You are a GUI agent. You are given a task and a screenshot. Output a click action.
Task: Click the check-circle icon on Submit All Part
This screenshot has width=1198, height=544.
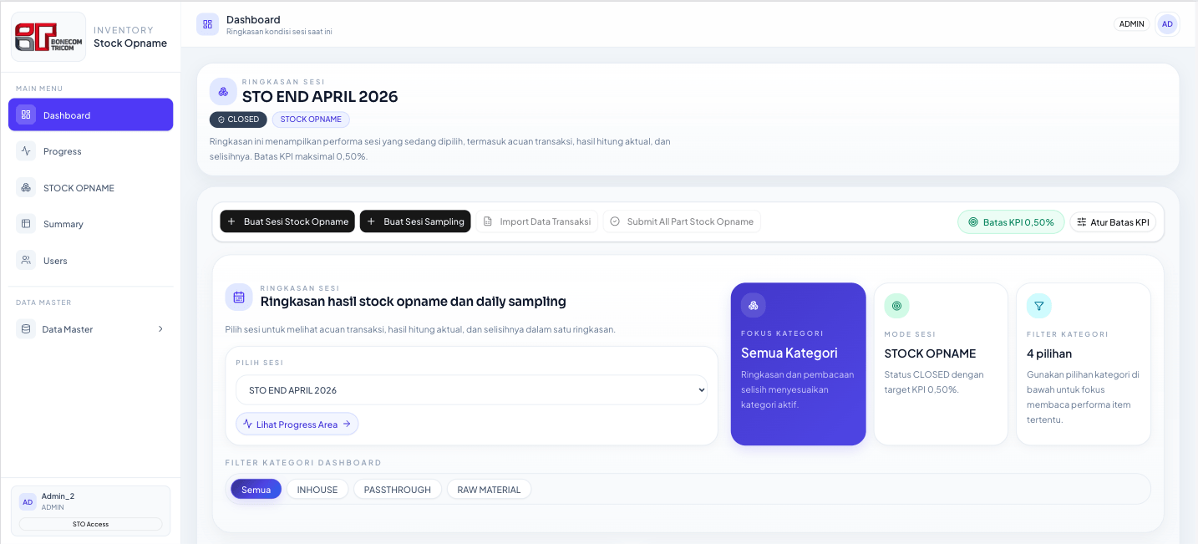coord(615,221)
